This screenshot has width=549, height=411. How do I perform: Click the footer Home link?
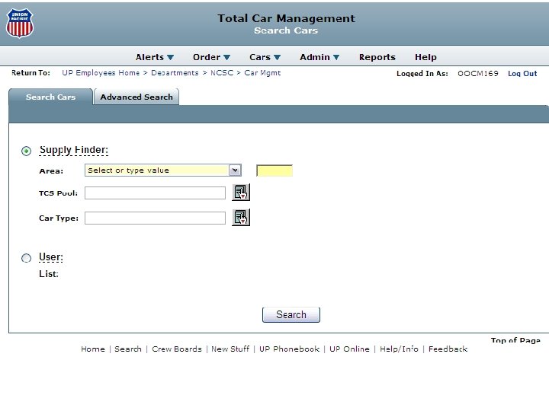pyautogui.click(x=93, y=349)
